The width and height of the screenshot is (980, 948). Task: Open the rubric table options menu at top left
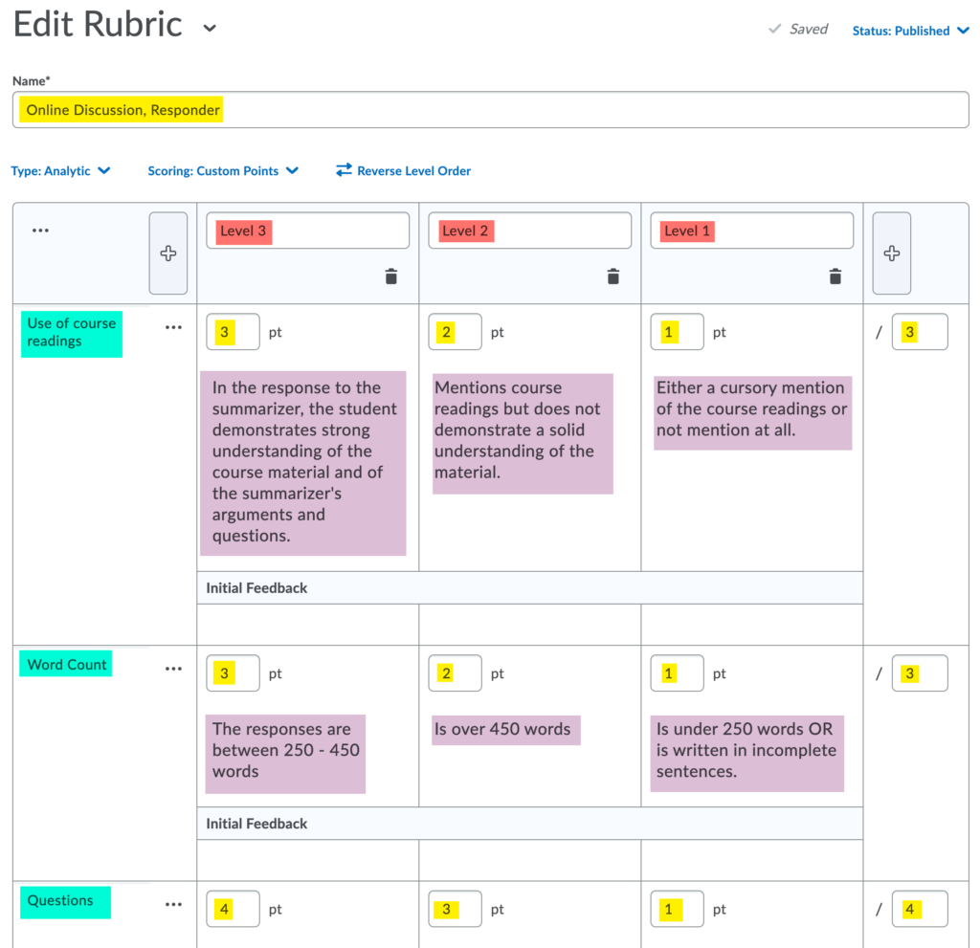(x=40, y=230)
